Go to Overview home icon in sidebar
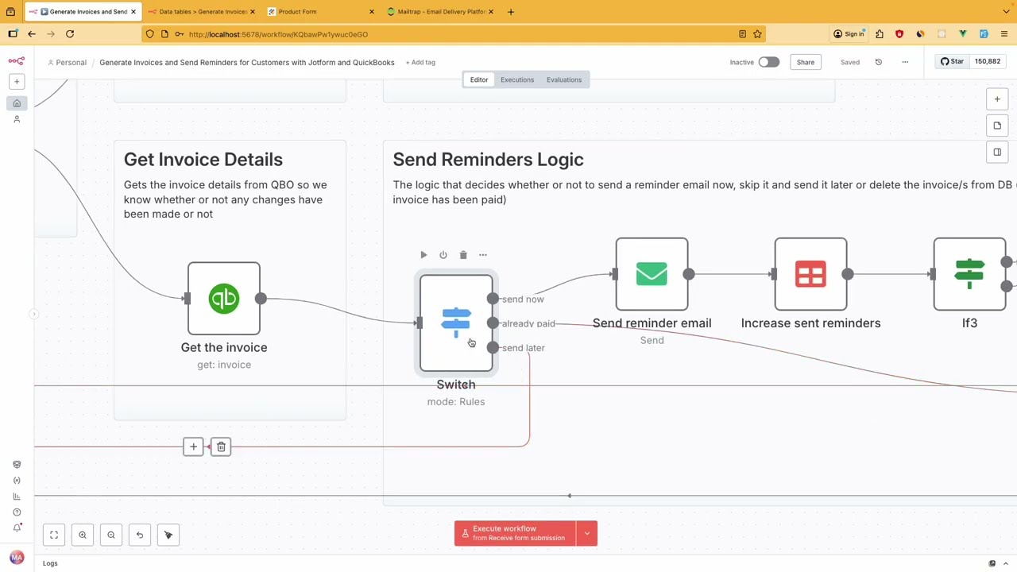The image size is (1017, 572). pos(17,103)
